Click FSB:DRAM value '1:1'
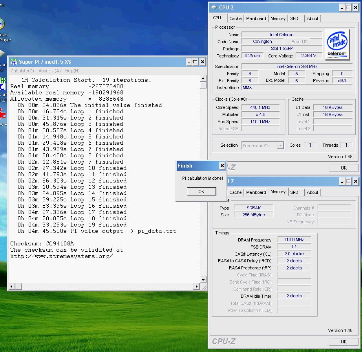 (294, 247)
